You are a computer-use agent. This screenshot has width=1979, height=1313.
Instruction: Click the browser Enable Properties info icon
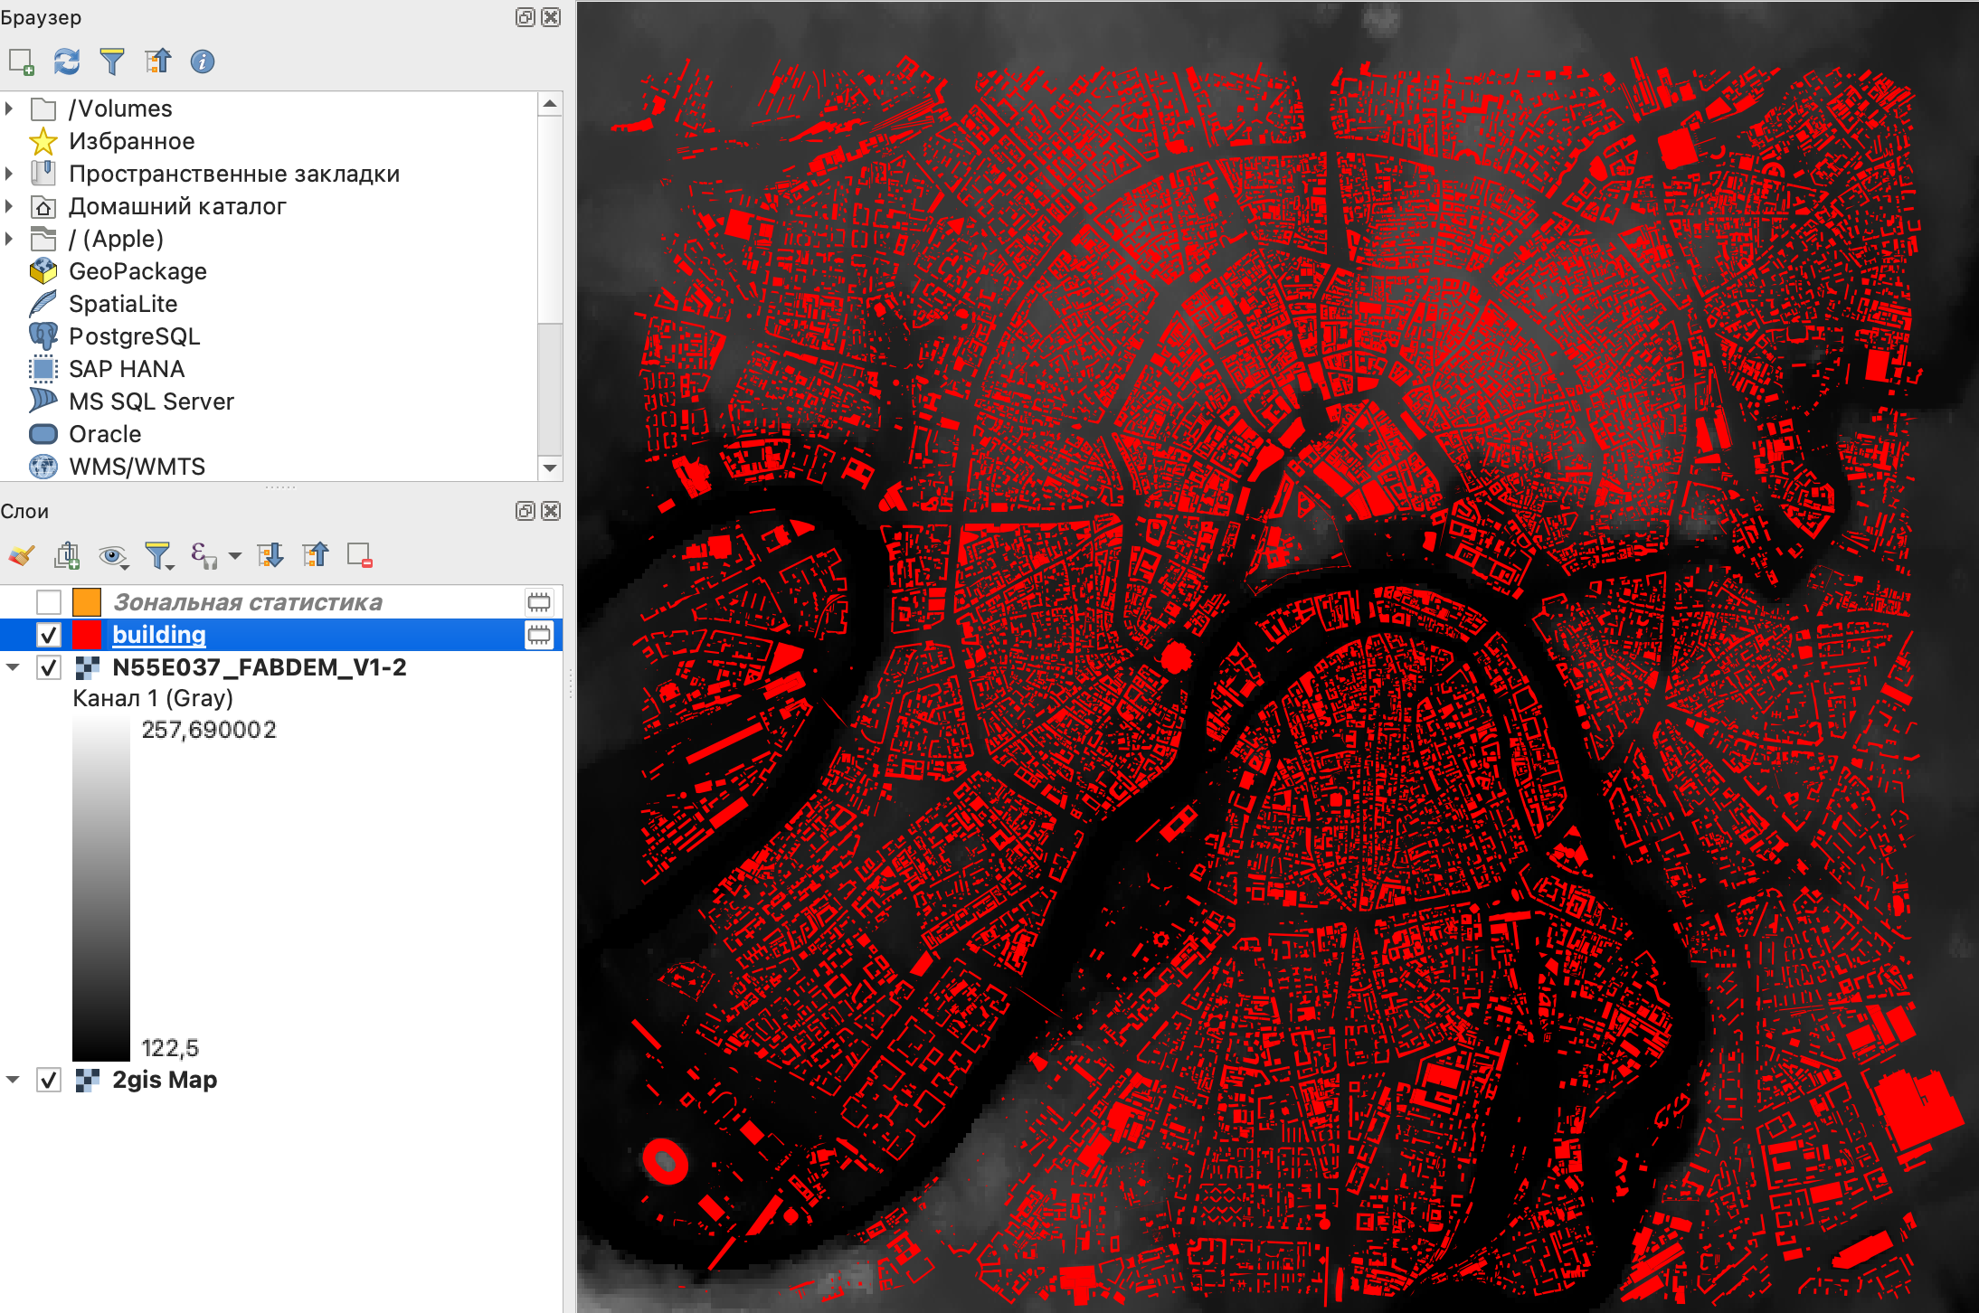(203, 61)
